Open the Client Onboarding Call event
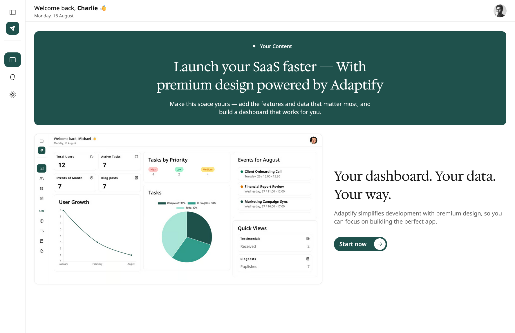515x333 pixels. [x=274, y=174]
